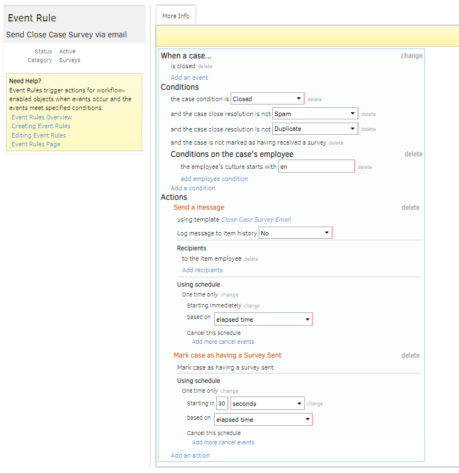Delete the Send a message action
Viewport: 459px width, 473px height.
(410, 207)
